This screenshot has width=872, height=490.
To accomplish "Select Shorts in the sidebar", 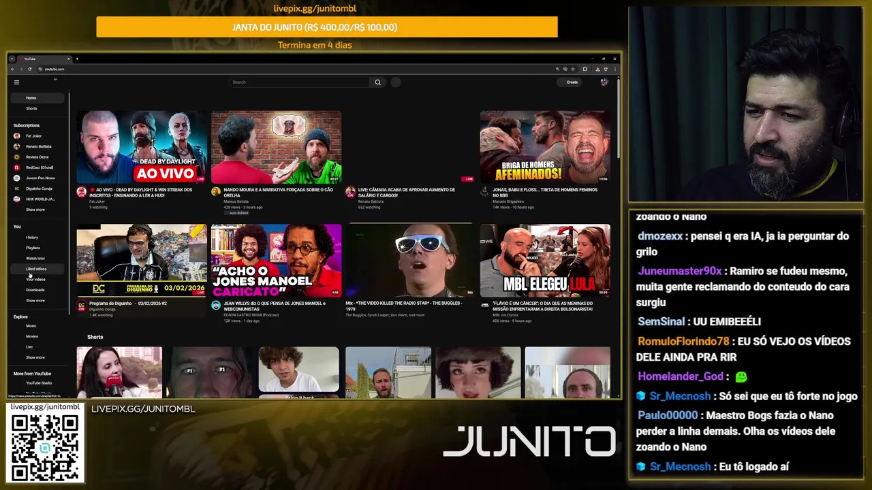I will point(37,108).
